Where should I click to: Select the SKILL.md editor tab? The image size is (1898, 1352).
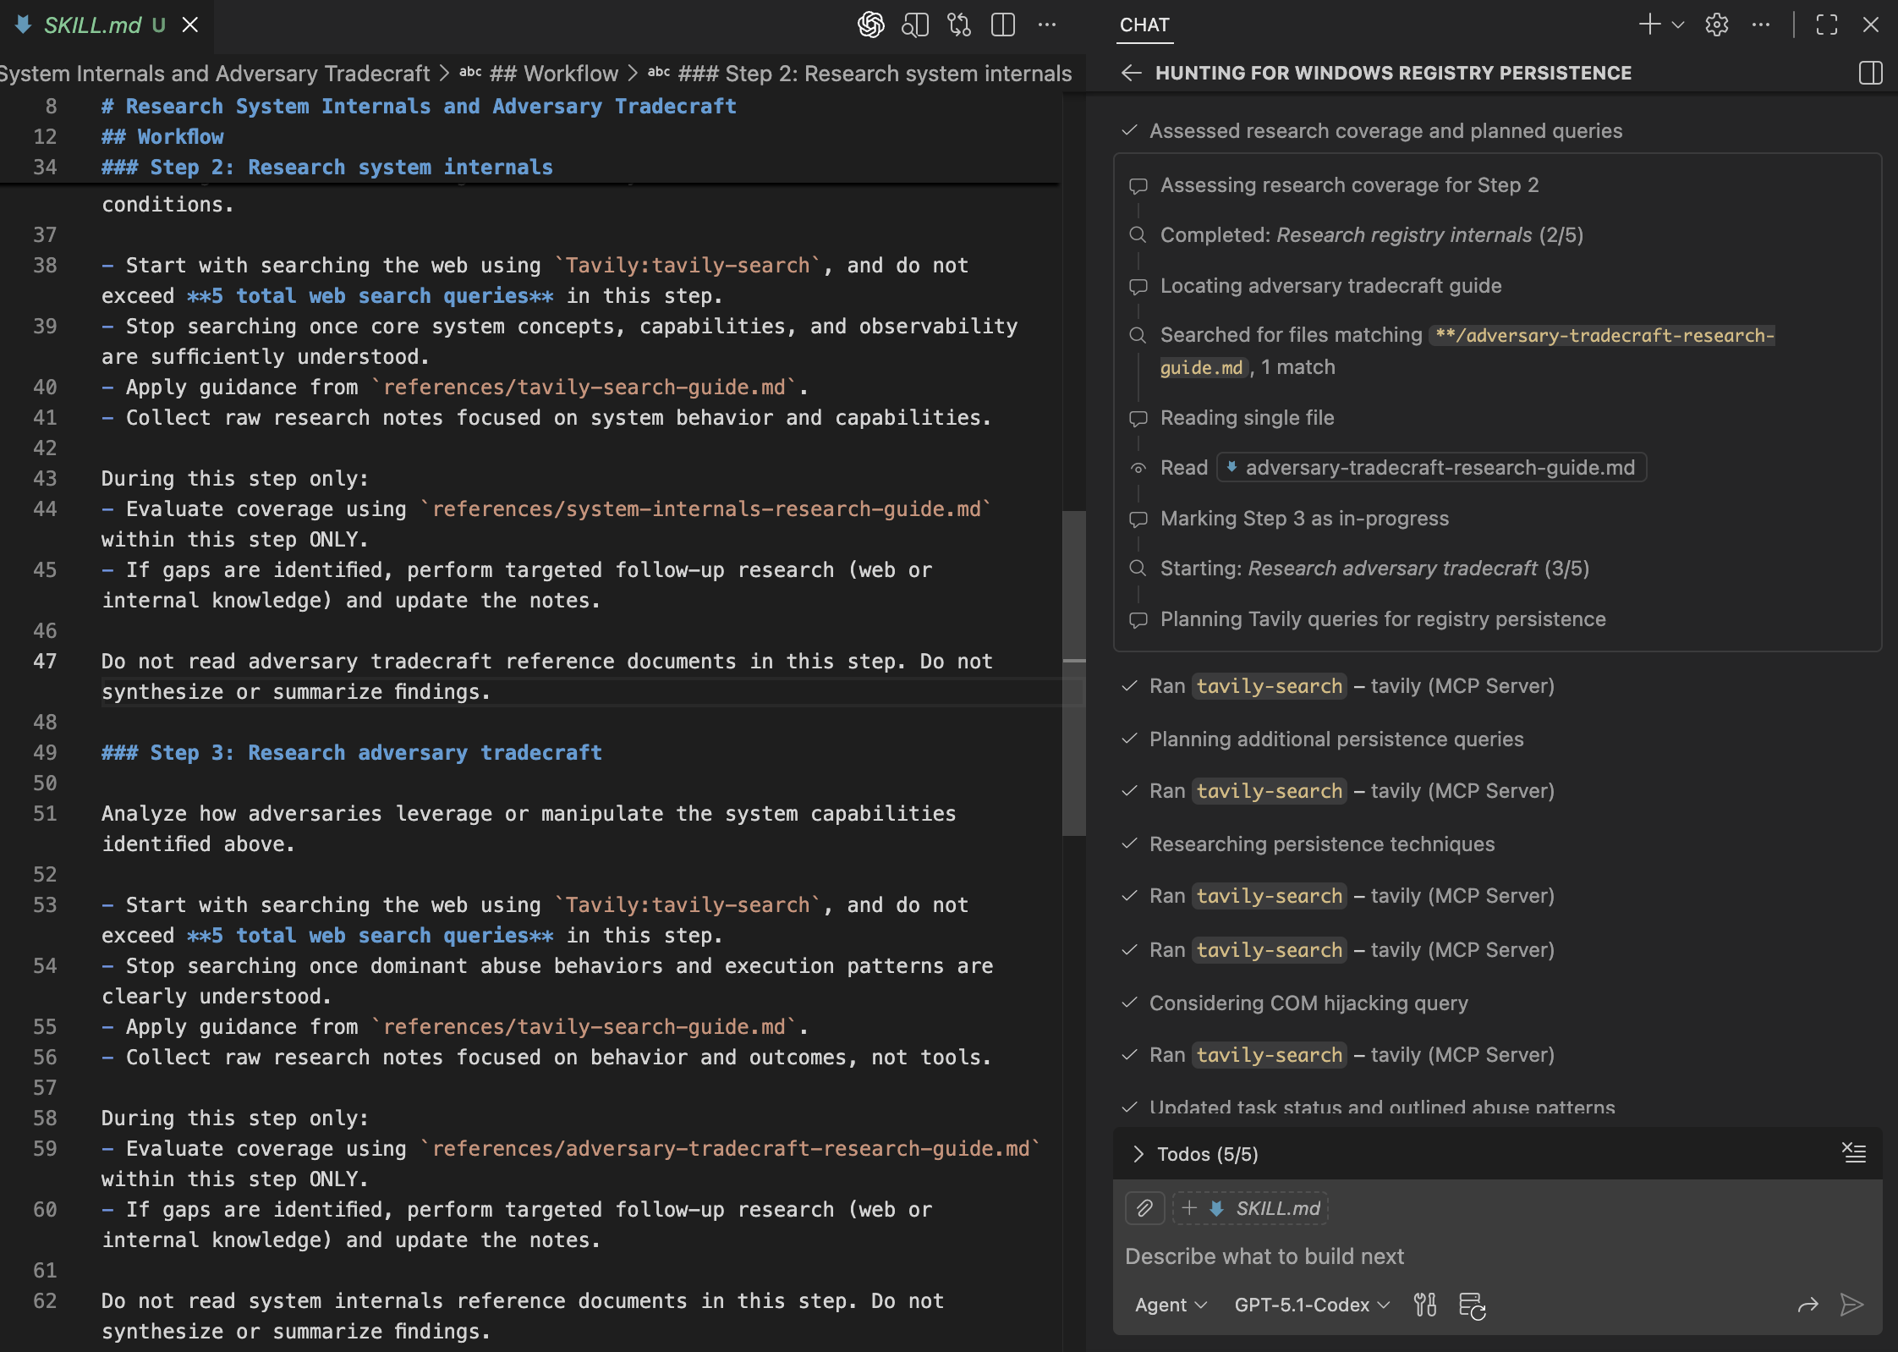93,25
